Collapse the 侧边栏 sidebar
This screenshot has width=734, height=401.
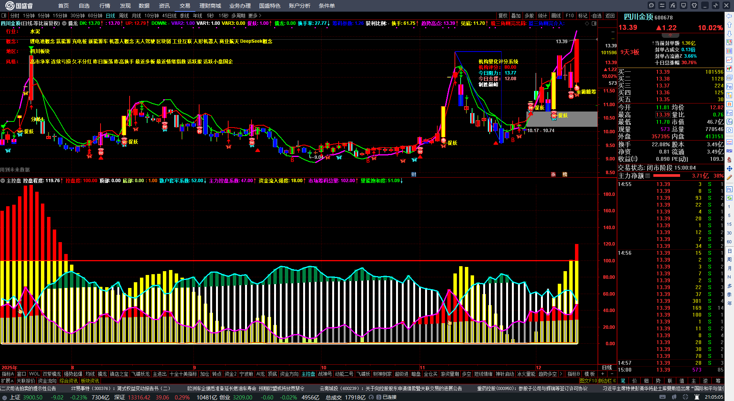607,381
